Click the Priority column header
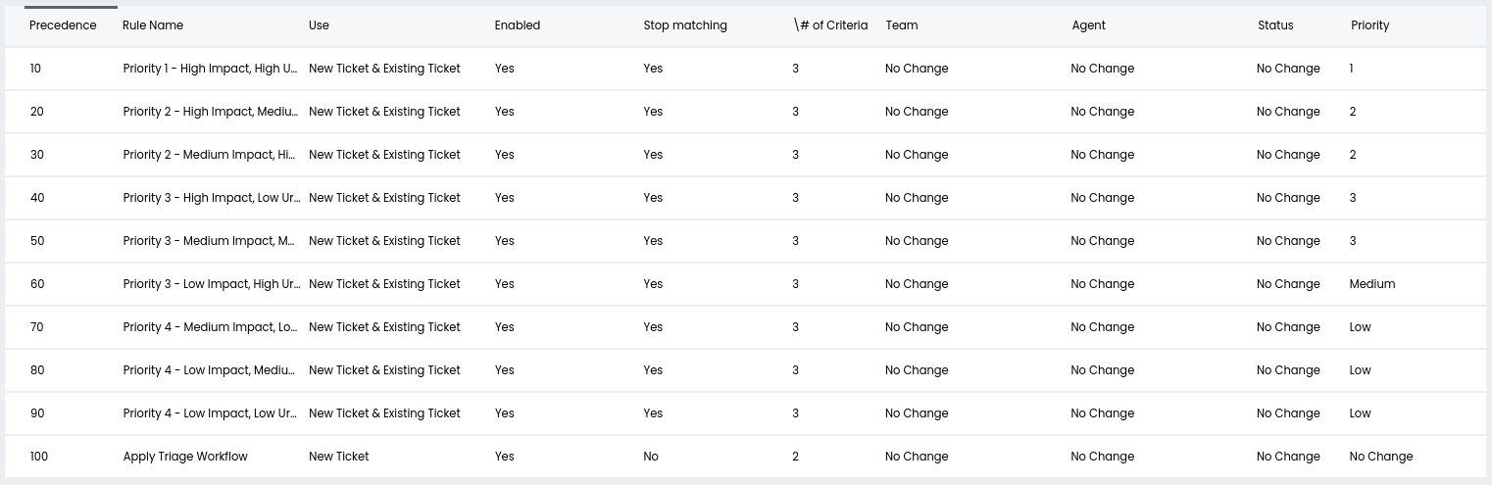This screenshot has width=1492, height=485. coord(1369,25)
